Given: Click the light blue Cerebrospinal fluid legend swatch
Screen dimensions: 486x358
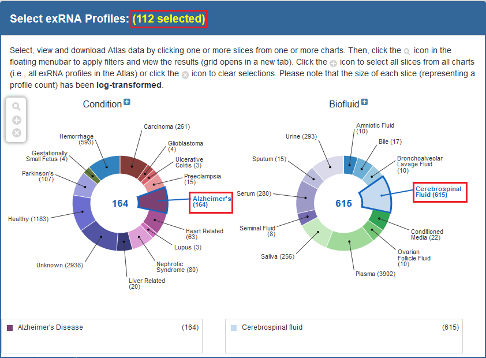Looking at the screenshot, I should [234, 328].
